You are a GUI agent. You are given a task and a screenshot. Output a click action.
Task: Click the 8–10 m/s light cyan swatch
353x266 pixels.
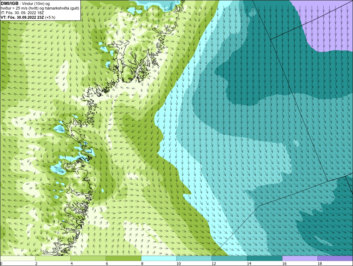click(x=159, y=258)
